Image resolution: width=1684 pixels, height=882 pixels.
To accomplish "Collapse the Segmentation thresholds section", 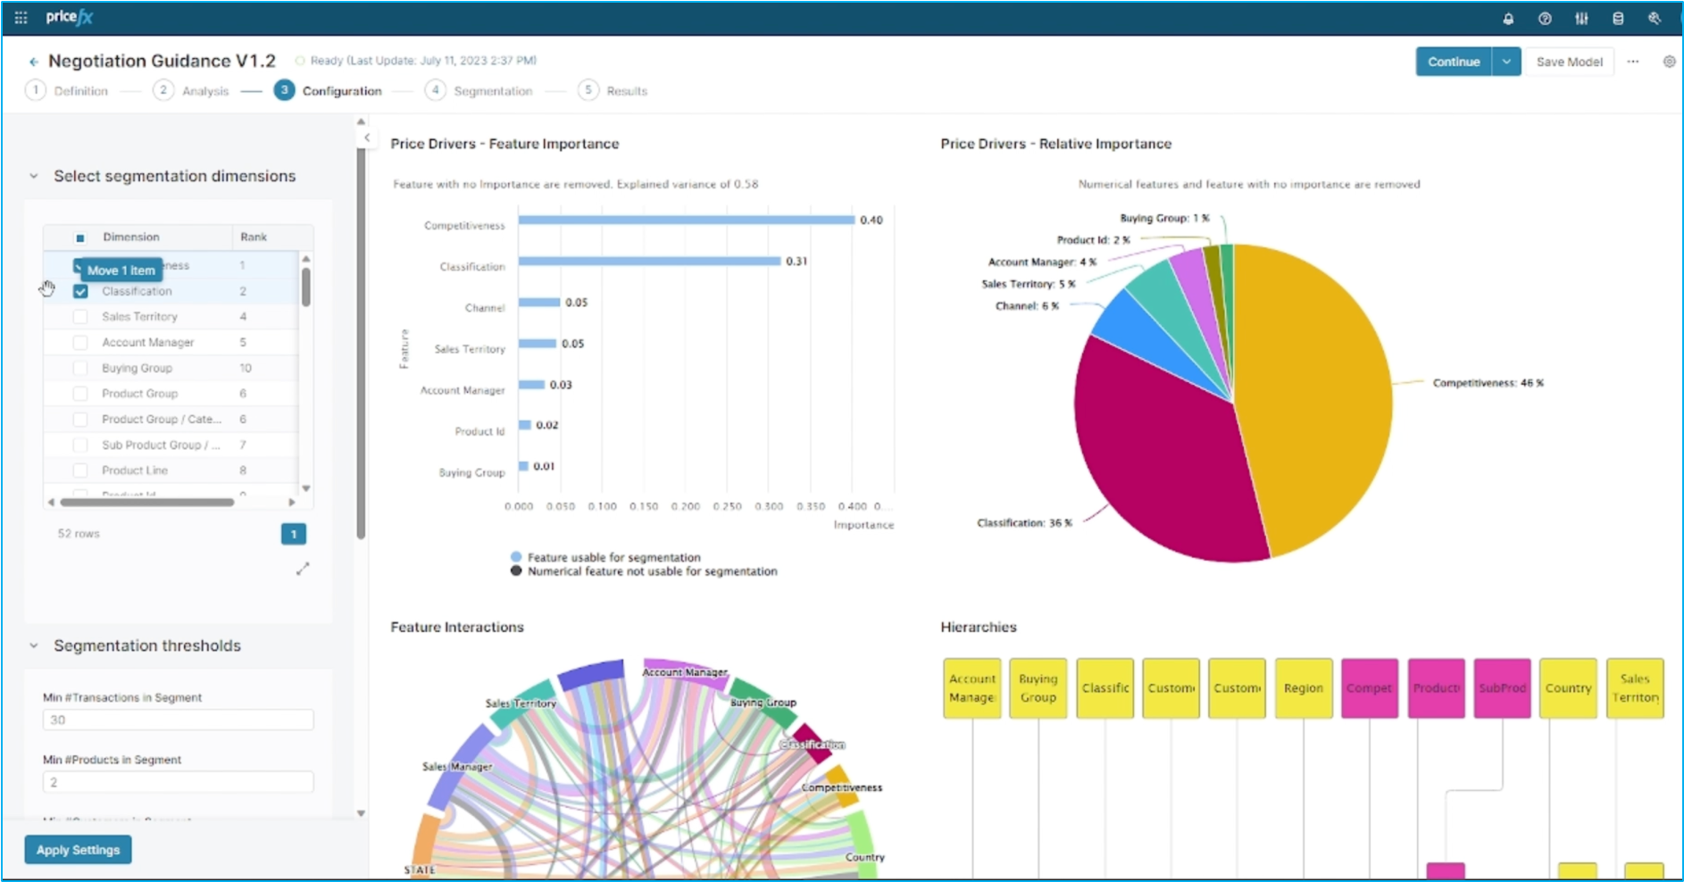I will point(34,646).
